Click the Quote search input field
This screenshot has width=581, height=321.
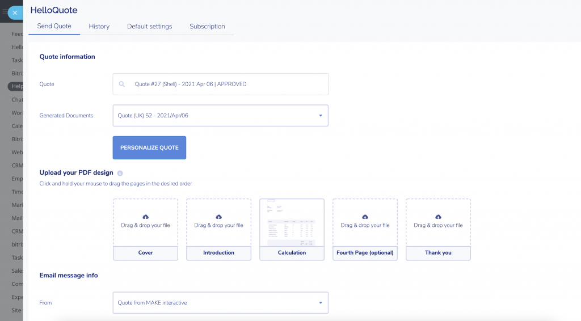point(227,84)
